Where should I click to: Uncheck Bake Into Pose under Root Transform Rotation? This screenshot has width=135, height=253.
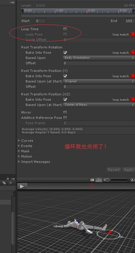tap(65, 53)
